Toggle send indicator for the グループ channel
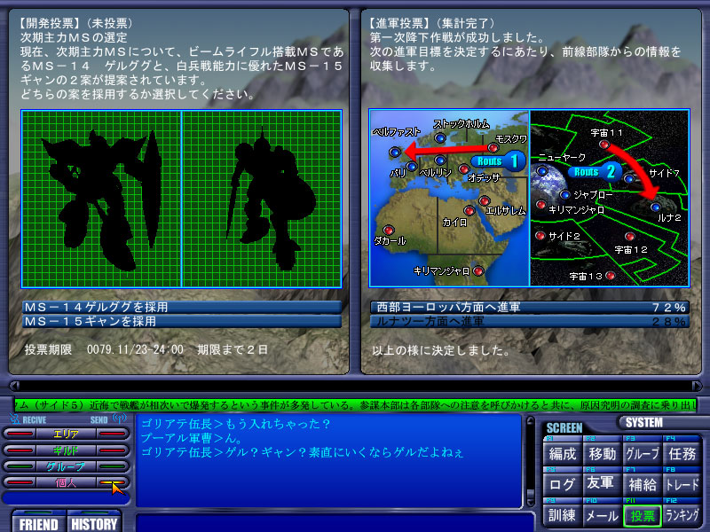Viewport: 710px width, 532px height. pos(113,466)
